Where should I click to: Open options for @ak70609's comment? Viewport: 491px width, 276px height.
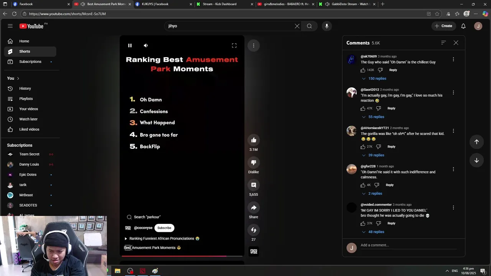tap(453, 59)
